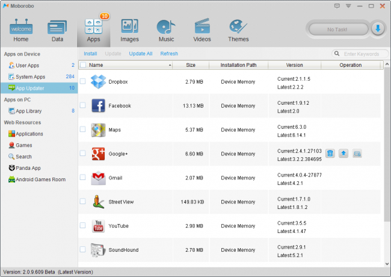391x277 pixels.
Task: Click the Operation column header
Action: coord(350,65)
